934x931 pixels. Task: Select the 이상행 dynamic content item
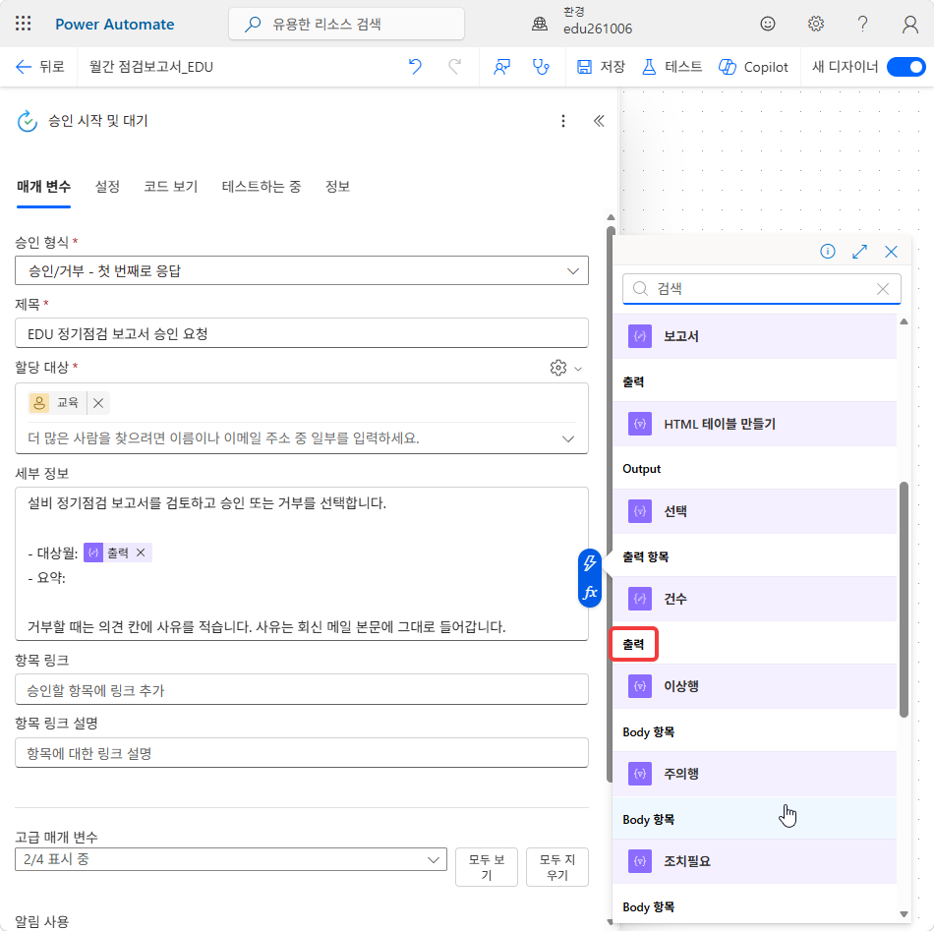click(x=755, y=686)
